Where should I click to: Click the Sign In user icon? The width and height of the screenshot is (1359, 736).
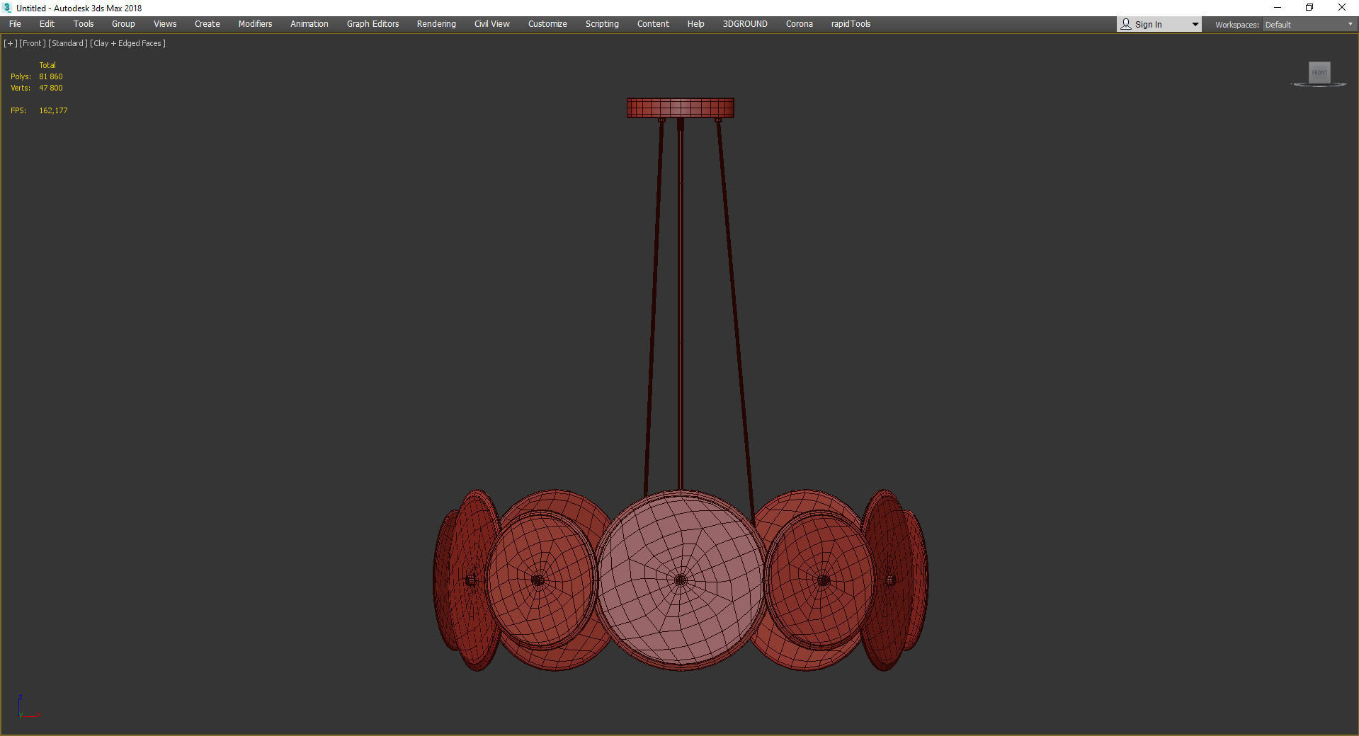coord(1126,23)
